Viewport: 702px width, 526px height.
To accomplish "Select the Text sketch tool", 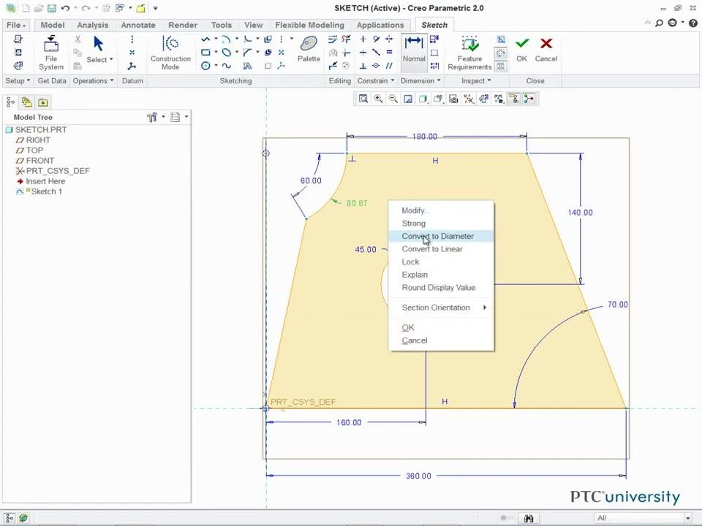I will (247, 66).
